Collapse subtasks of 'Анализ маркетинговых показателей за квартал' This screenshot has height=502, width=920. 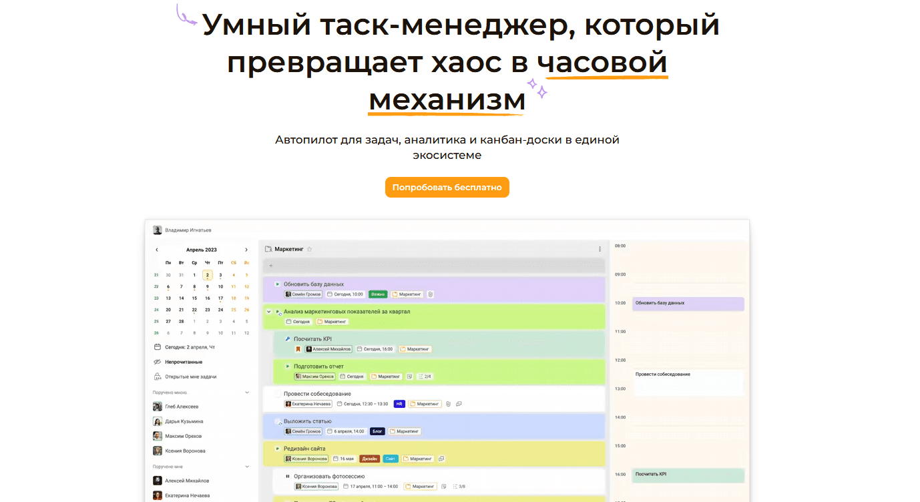click(x=268, y=311)
